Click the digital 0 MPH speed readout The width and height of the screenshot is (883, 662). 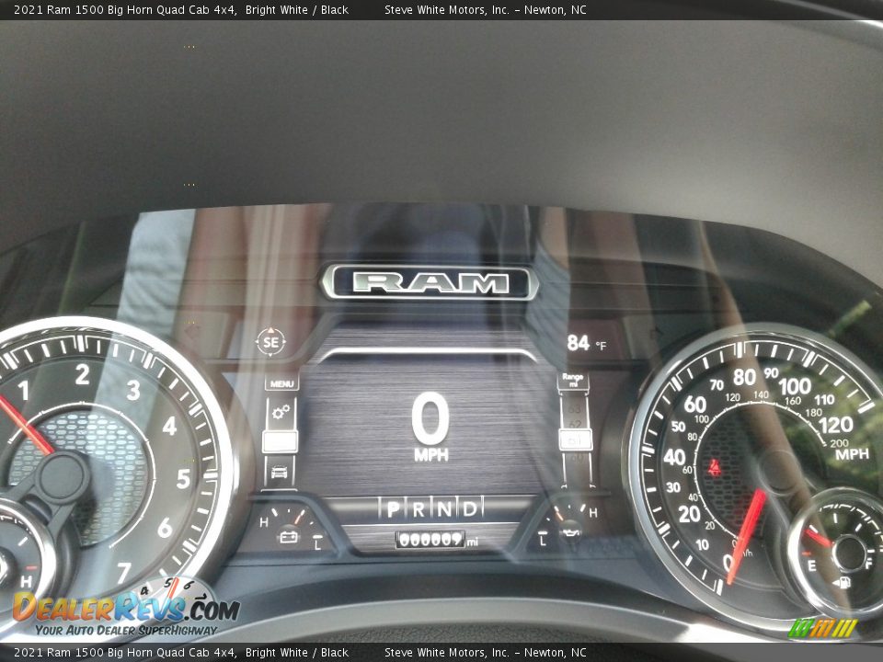[x=430, y=426]
